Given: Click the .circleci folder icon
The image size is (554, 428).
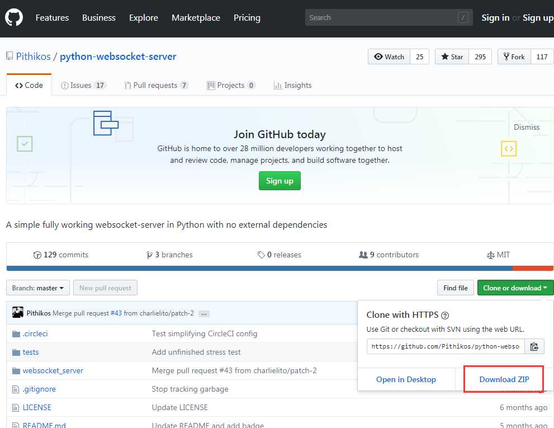Looking at the screenshot, I should pos(16,334).
